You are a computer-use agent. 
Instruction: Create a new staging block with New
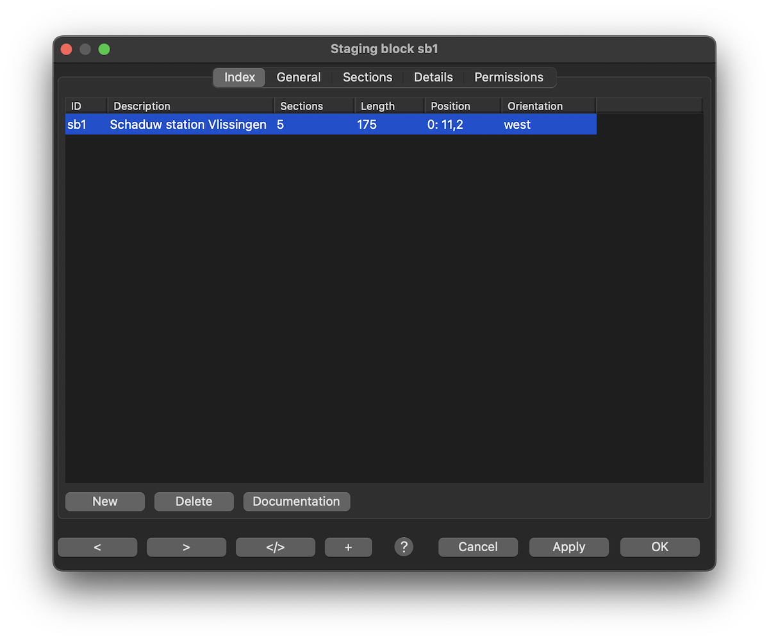tap(105, 501)
